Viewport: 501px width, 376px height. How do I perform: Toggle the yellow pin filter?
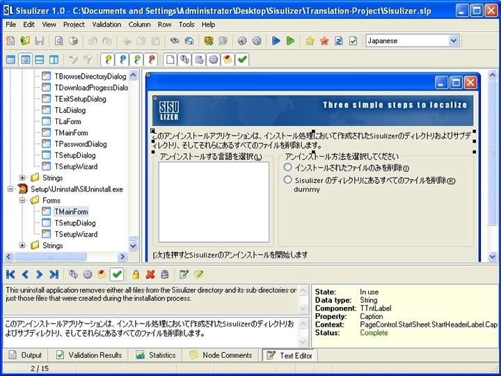(x=108, y=59)
